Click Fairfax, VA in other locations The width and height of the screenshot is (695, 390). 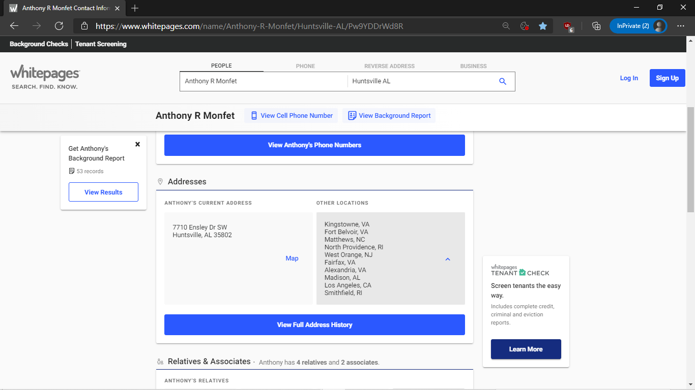tap(340, 262)
